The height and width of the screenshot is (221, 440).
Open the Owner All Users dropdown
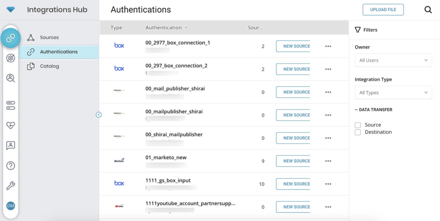click(x=393, y=60)
